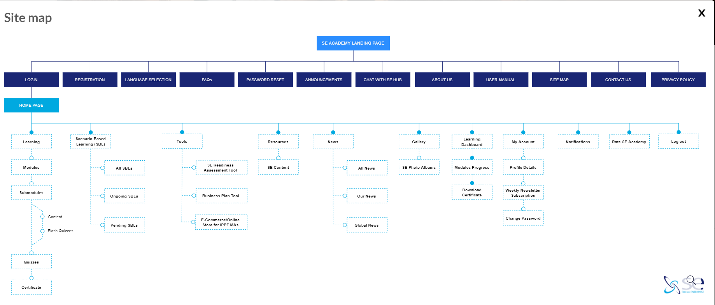Open the Ongoing SBLs node

coord(124,196)
